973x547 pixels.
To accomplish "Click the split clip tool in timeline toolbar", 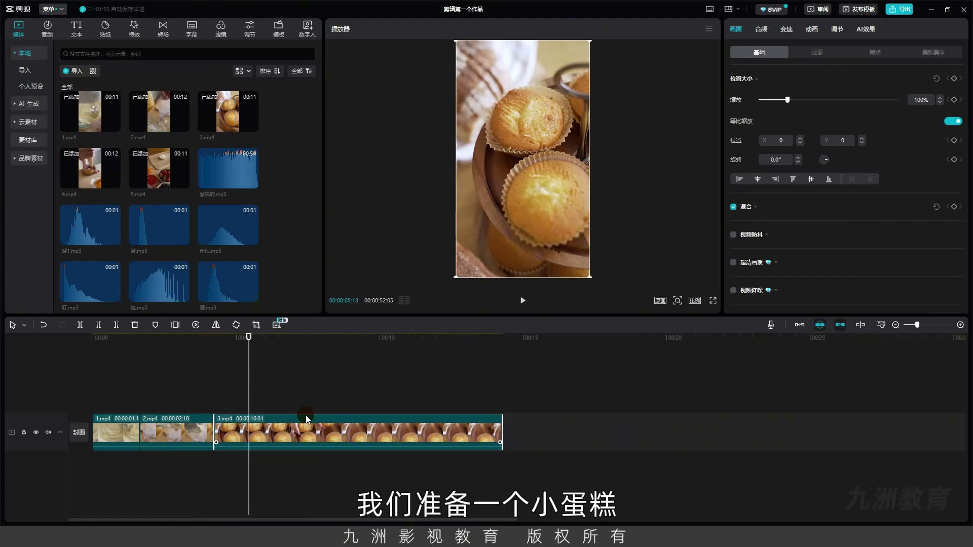I will 80,325.
